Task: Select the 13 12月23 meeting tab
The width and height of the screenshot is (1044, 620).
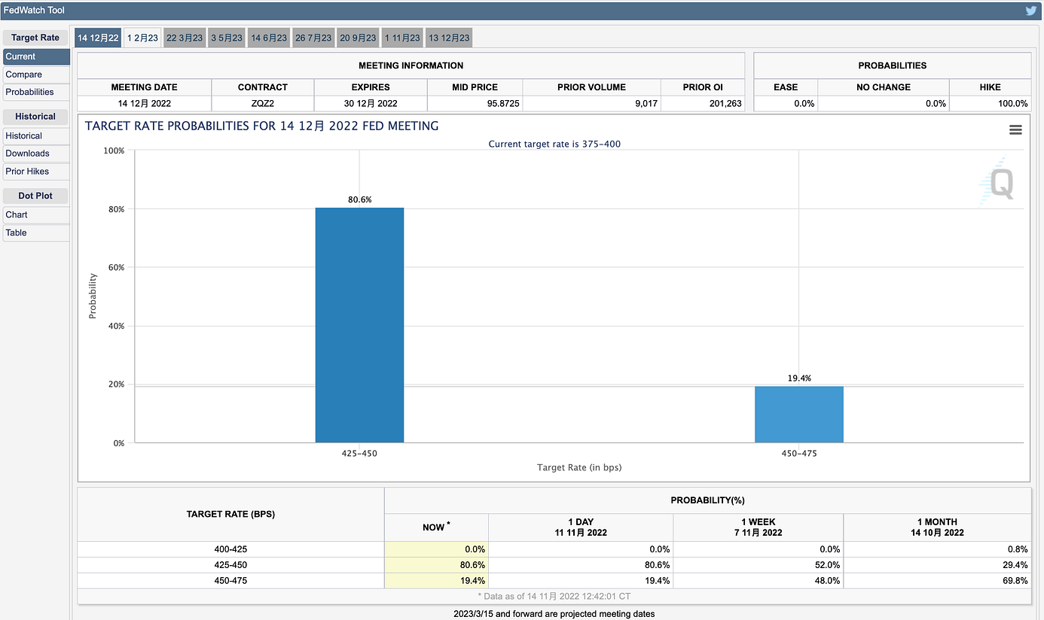Action: 449,38
